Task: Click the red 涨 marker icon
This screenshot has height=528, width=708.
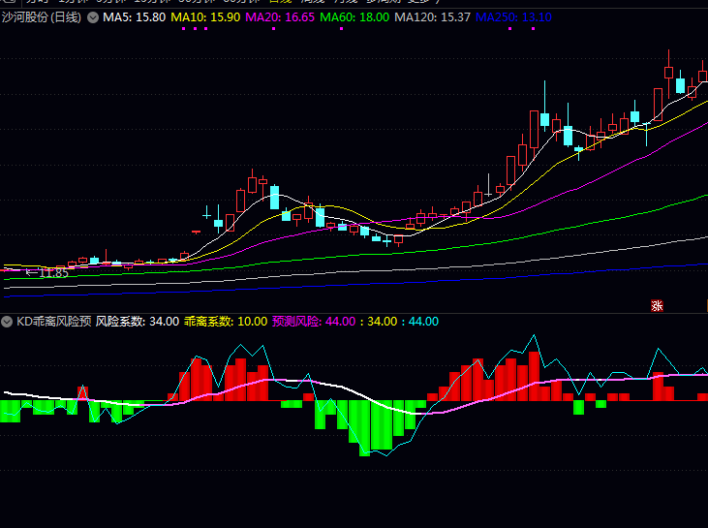Action: coord(657,306)
